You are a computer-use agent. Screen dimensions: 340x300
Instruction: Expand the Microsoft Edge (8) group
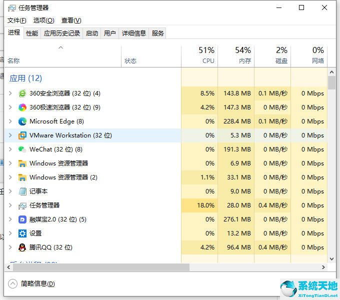pos(10,121)
